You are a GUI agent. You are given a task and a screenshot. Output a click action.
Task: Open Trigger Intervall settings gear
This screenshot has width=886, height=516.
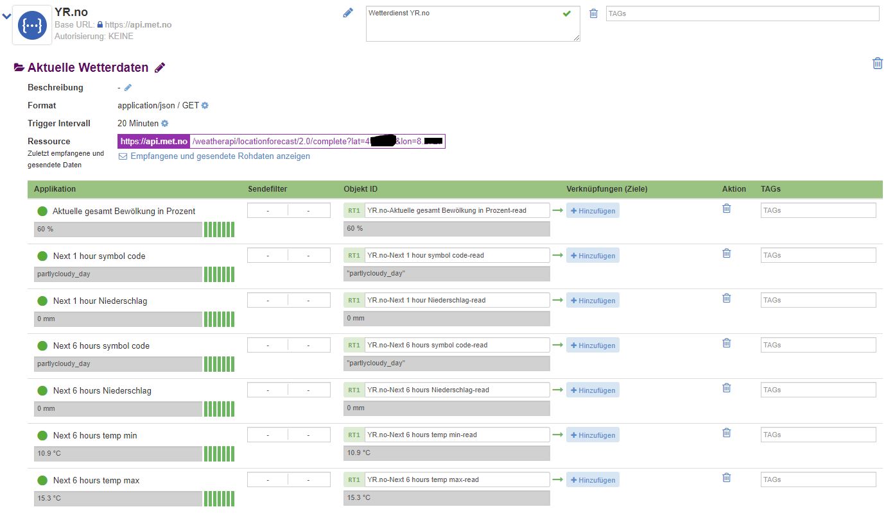point(164,123)
